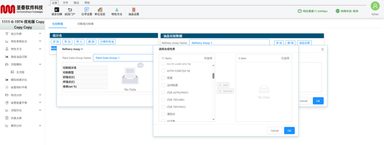Check the 密度 checkbox
The width and height of the screenshot is (384, 145).
pos(163,78)
